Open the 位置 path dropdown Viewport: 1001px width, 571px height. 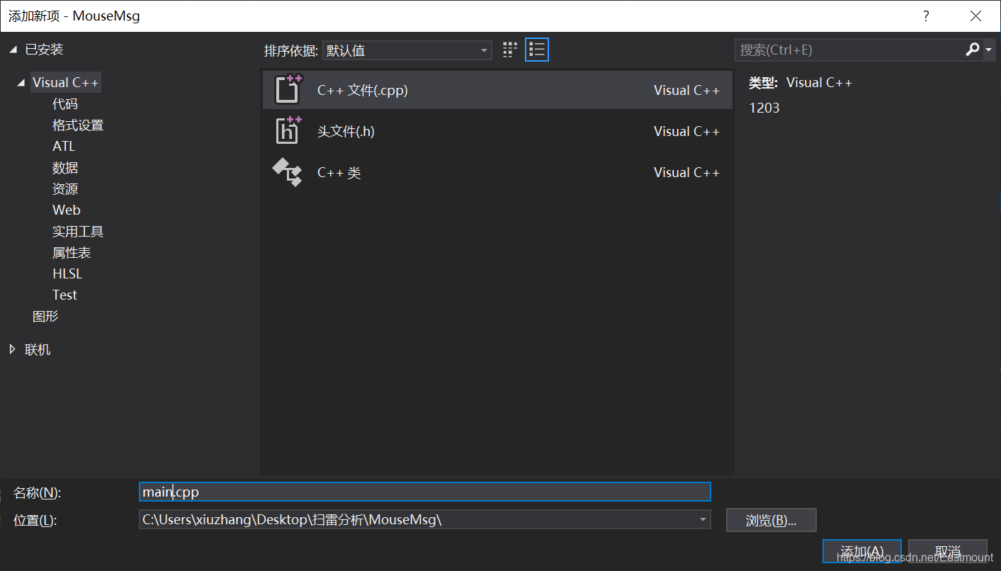[x=703, y=519]
